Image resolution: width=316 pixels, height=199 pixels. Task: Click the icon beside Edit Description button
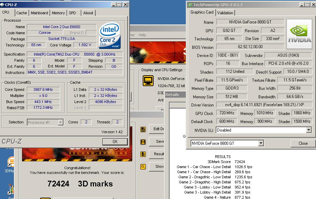pos(143,130)
